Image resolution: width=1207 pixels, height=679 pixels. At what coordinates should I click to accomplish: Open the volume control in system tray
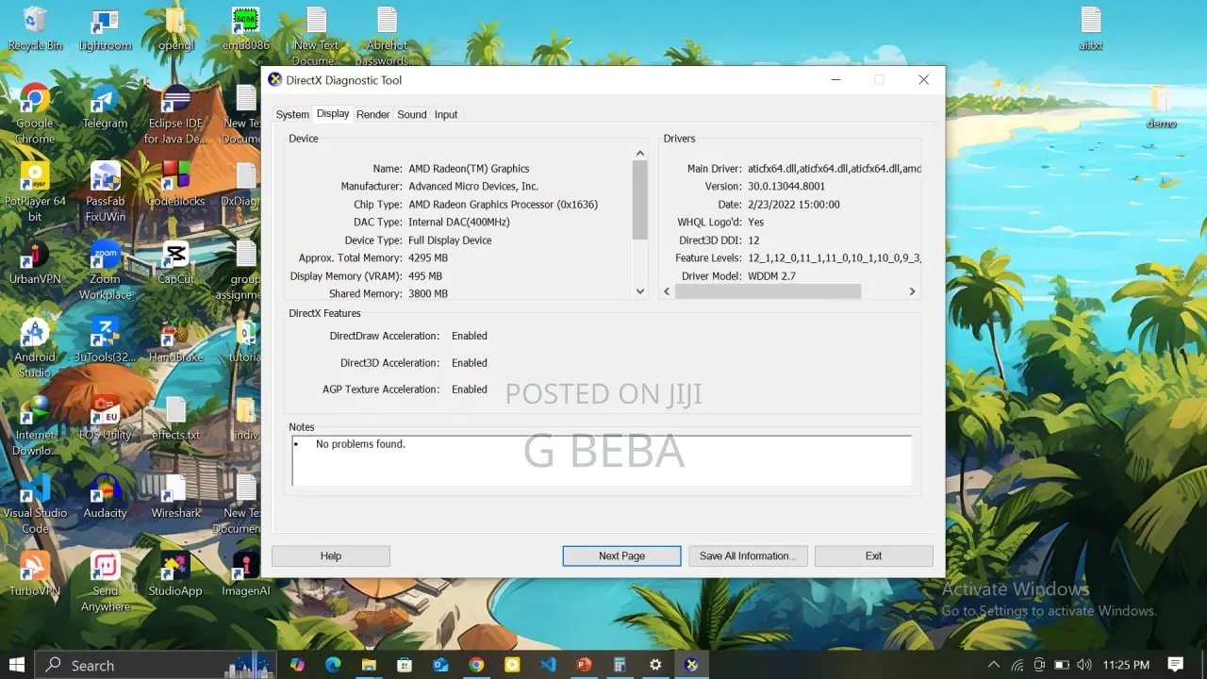[1083, 665]
